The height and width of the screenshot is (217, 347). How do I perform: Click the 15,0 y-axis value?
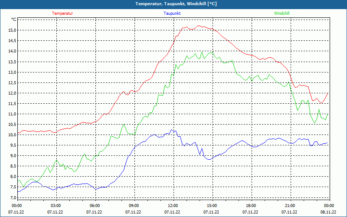pos(12,30)
